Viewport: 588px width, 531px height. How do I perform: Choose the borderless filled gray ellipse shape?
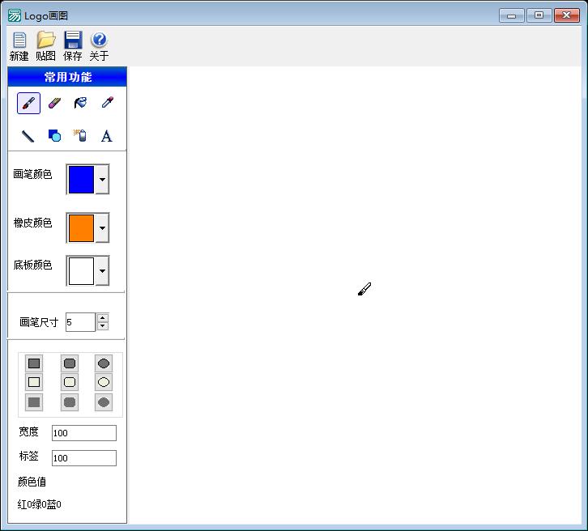click(104, 402)
